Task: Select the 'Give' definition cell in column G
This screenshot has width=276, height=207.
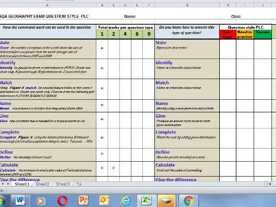Action: click(x=187, y=120)
